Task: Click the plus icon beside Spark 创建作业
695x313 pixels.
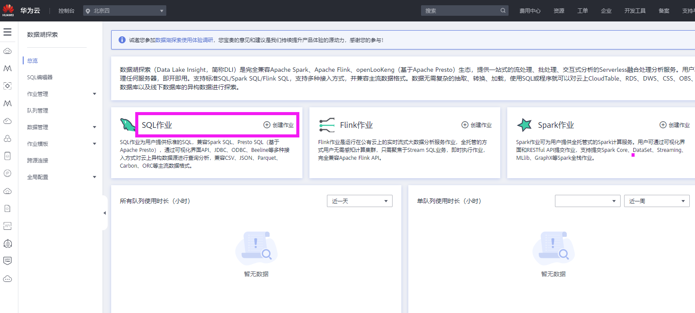Action: pyautogui.click(x=663, y=125)
